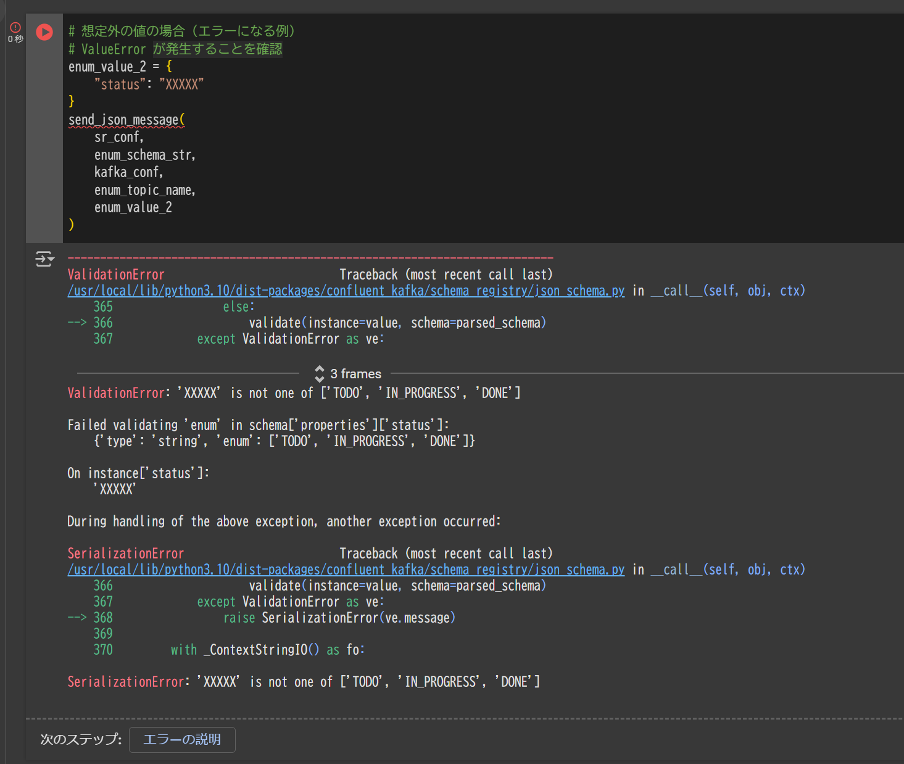Click the with _ContextStringIO() as fo: line

pyautogui.click(x=268, y=650)
